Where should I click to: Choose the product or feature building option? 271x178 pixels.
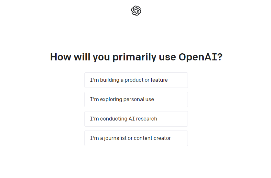[136, 80]
